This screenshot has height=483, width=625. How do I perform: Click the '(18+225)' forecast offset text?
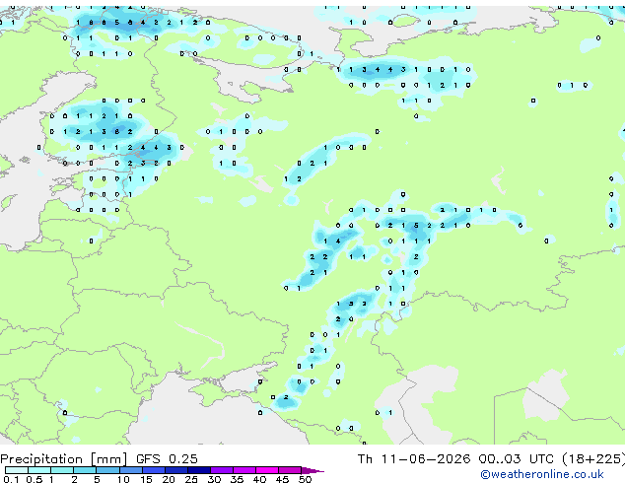pos(593,459)
